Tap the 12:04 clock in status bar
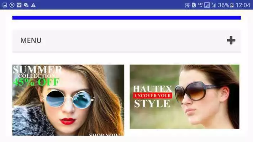 pyautogui.click(x=243, y=5)
